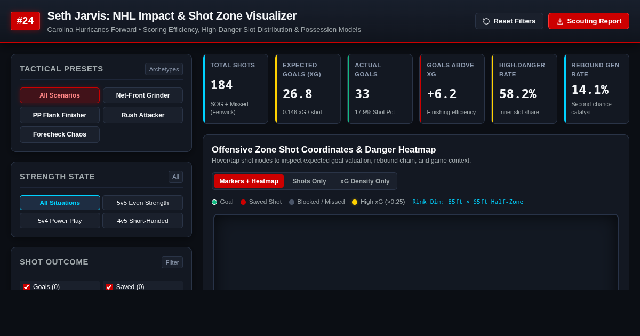This screenshot has width=640, height=336.
Task: Activate the Forecheck Chaos preset
Action: 60,134
